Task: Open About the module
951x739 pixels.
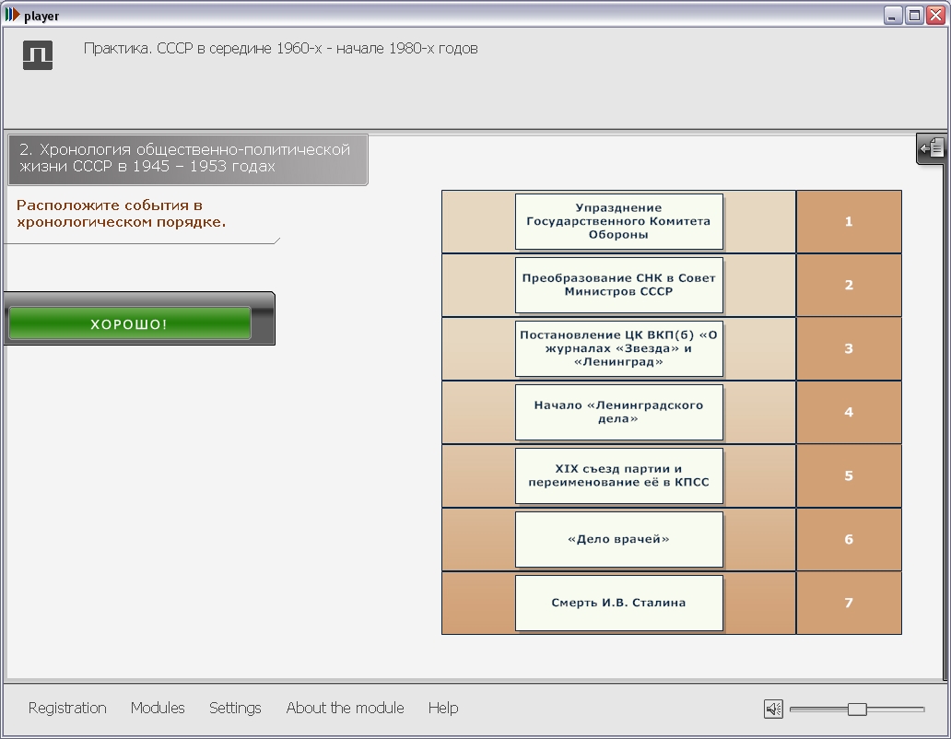Action: tap(345, 708)
